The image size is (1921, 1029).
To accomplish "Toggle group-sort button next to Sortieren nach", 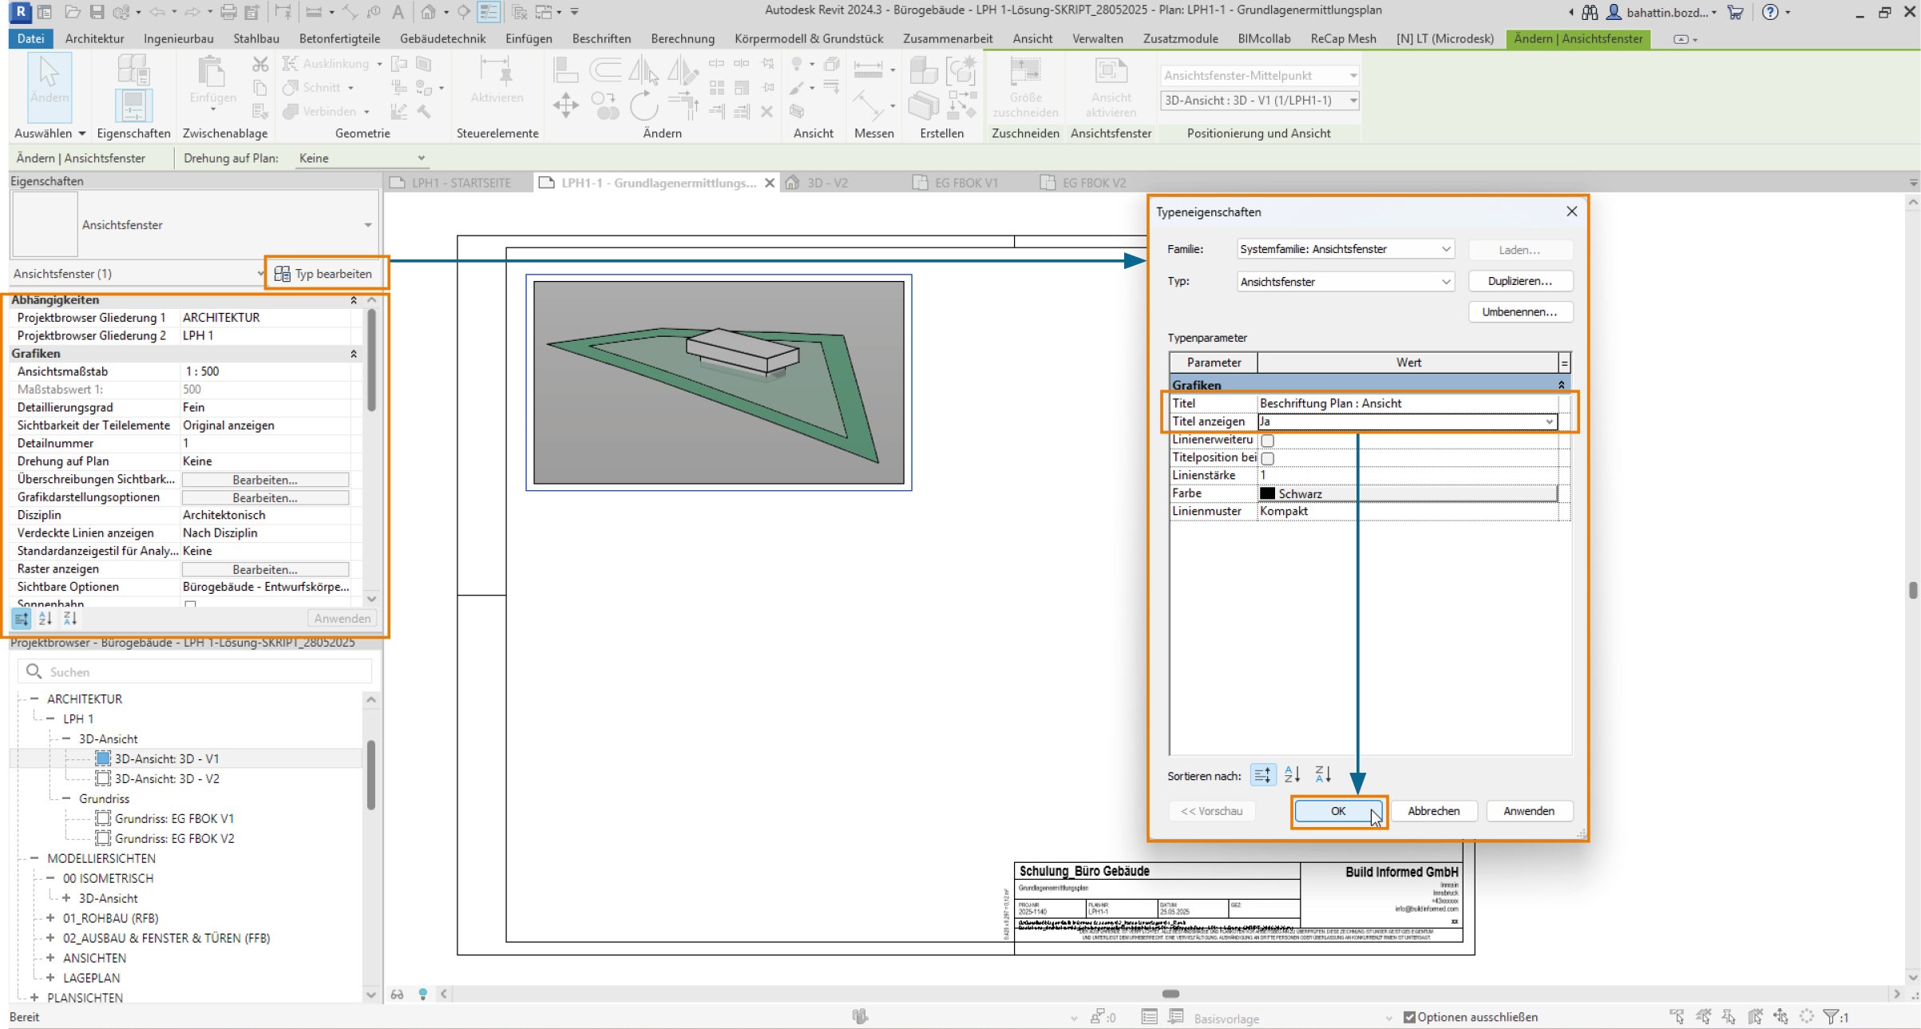I will pyautogui.click(x=1262, y=774).
